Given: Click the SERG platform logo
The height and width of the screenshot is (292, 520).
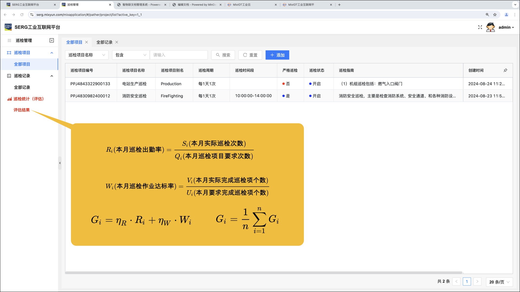Looking at the screenshot, I should coord(8,27).
